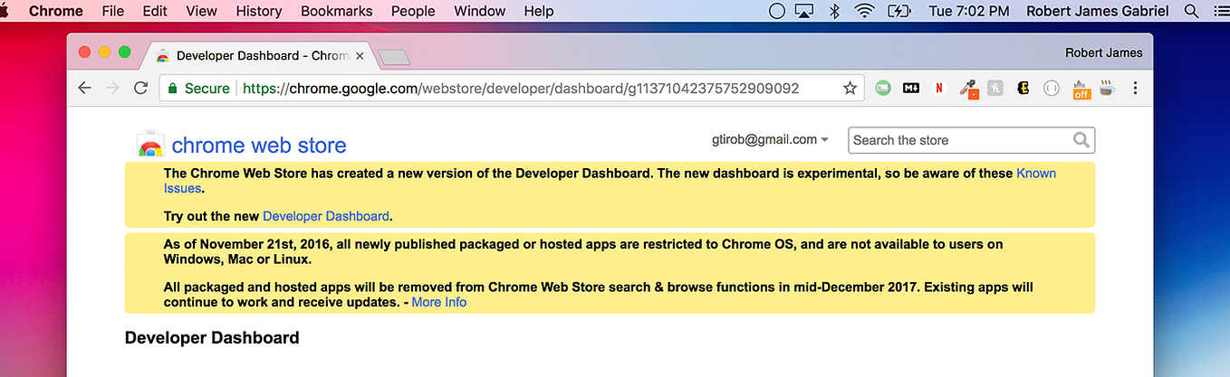Open the green round extension icon

point(883,89)
